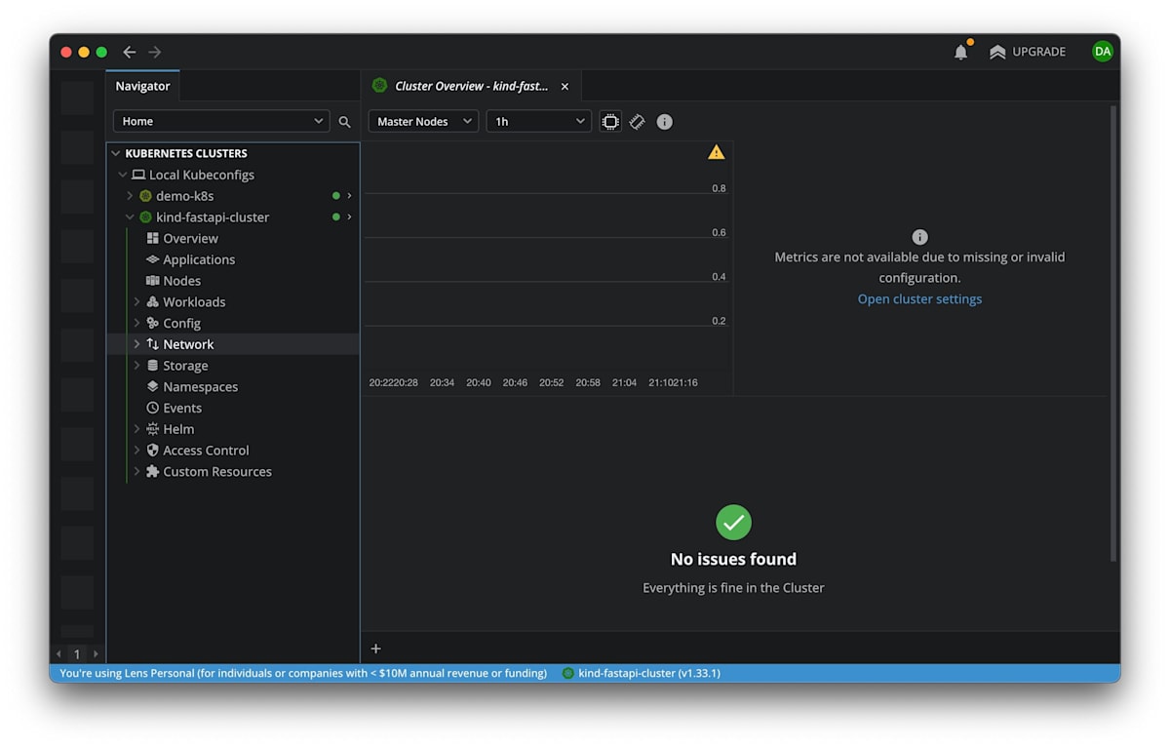This screenshot has height=748, width=1170.
Task: Click the info icon above the metrics message
Action: pos(919,237)
